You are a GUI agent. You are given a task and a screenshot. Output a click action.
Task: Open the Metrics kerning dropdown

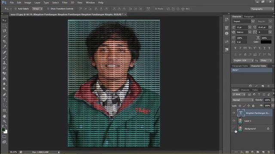tap(250, 33)
